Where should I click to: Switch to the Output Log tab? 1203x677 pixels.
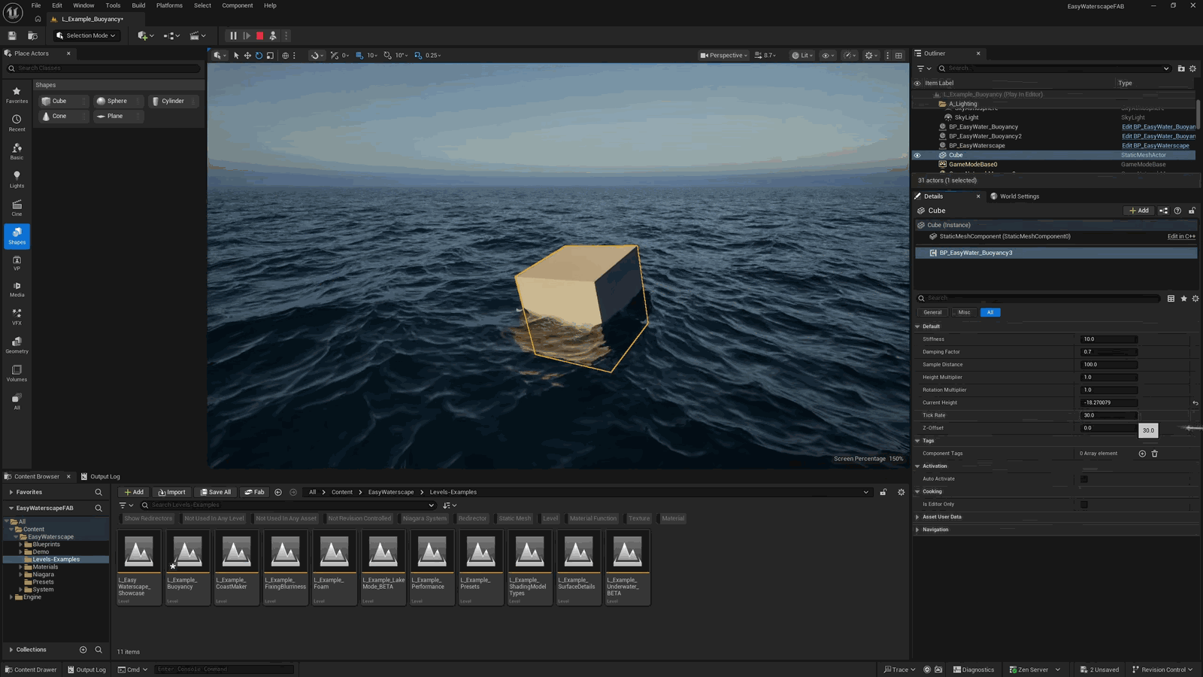coord(100,476)
